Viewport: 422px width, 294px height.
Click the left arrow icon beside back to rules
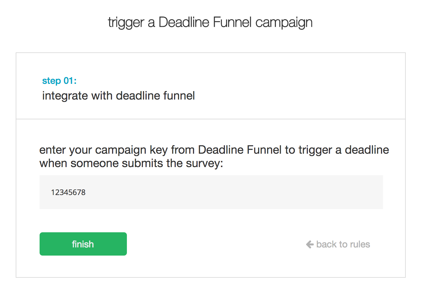click(x=310, y=244)
